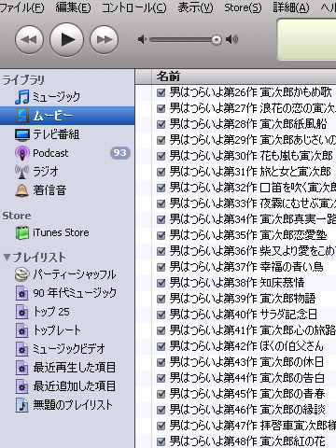
Task: Open the ファイル(F) menu
Action: point(21,7)
